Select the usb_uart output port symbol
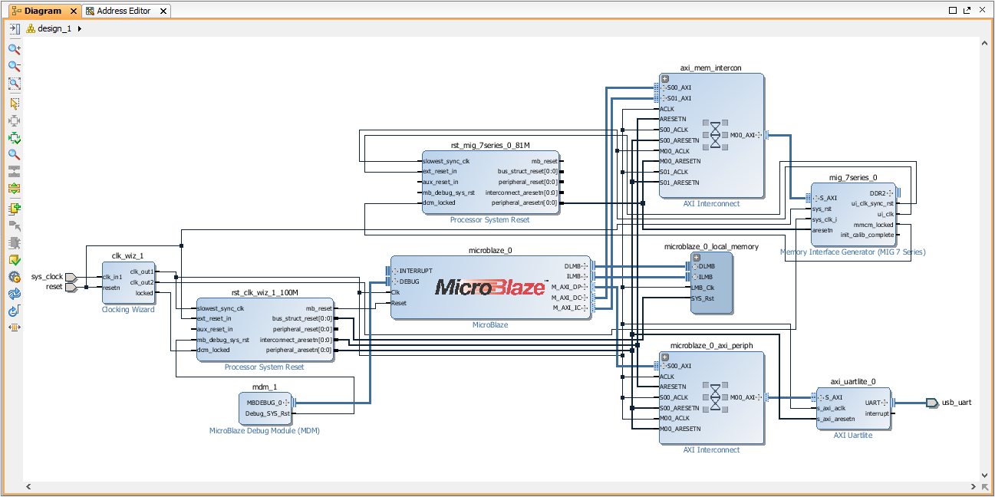 pos(931,403)
